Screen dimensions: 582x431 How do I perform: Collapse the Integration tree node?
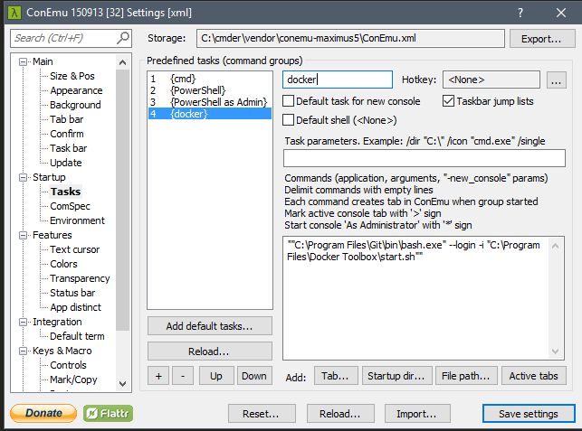pyautogui.click(x=23, y=322)
